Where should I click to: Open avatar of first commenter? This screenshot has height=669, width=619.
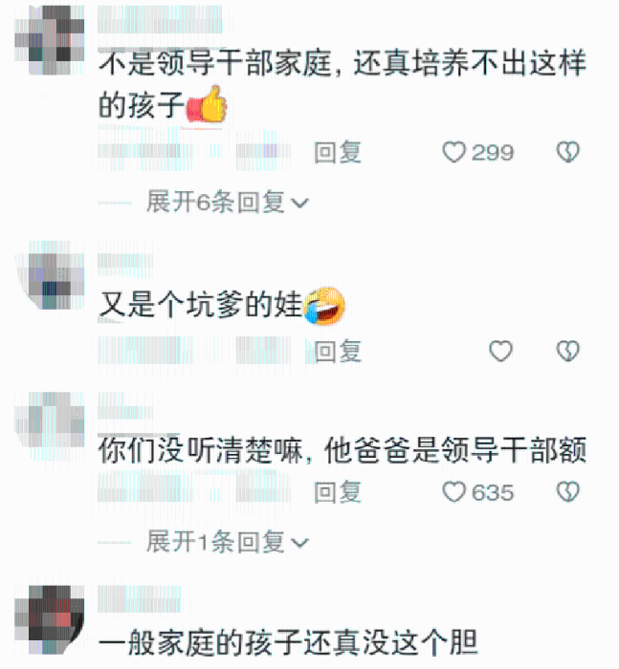tap(50, 40)
